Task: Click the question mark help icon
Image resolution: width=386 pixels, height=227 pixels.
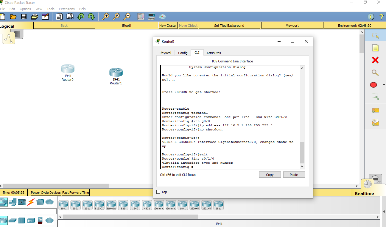Action: [x=381, y=17]
